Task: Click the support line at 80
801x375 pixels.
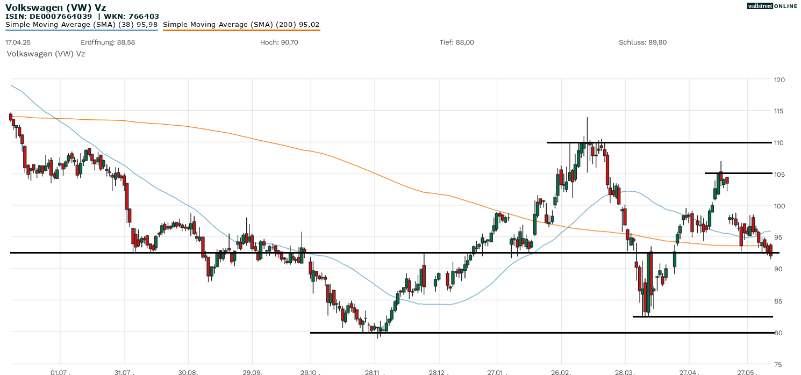Action: click(541, 333)
